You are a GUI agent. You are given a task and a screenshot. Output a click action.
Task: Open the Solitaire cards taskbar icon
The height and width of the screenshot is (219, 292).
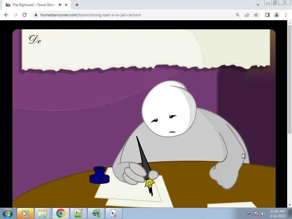click(x=113, y=213)
